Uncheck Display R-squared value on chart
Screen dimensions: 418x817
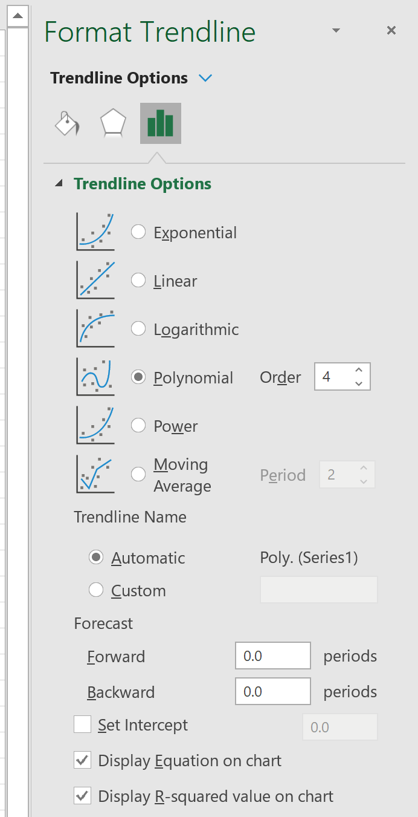click(82, 796)
